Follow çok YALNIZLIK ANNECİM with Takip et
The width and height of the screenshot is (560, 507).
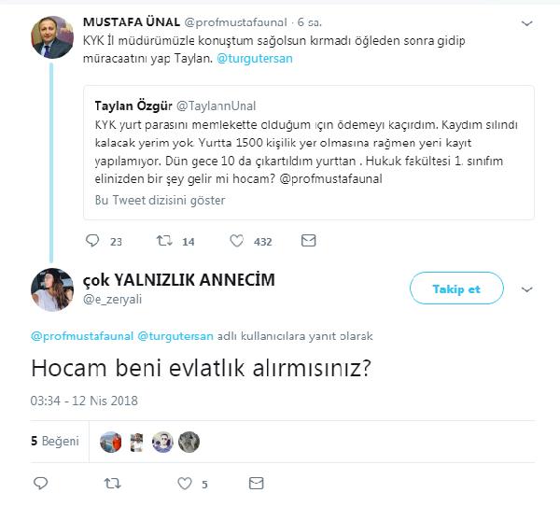[x=455, y=289]
